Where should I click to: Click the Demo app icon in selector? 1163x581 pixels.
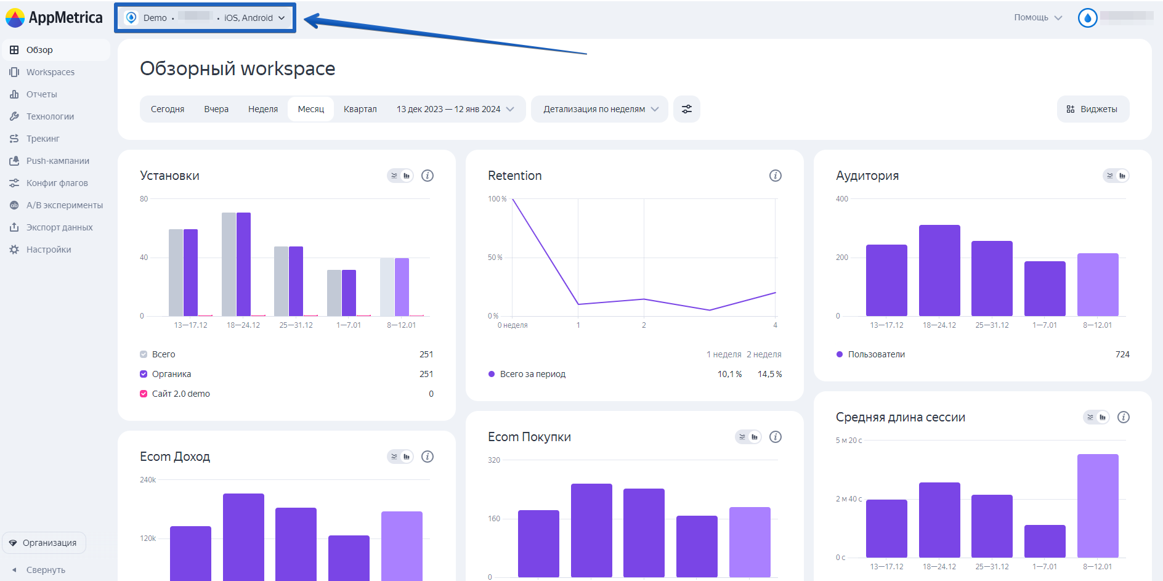tap(131, 18)
